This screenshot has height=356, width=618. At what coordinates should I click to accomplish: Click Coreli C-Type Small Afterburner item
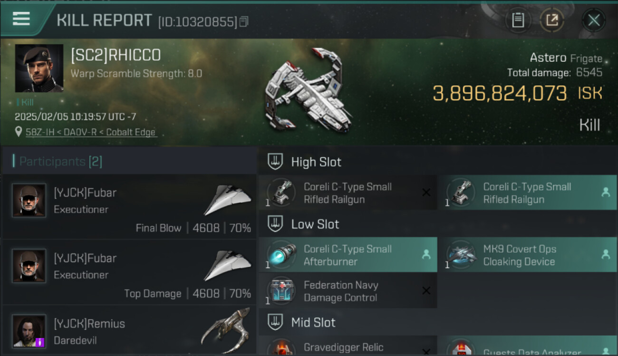(x=348, y=255)
